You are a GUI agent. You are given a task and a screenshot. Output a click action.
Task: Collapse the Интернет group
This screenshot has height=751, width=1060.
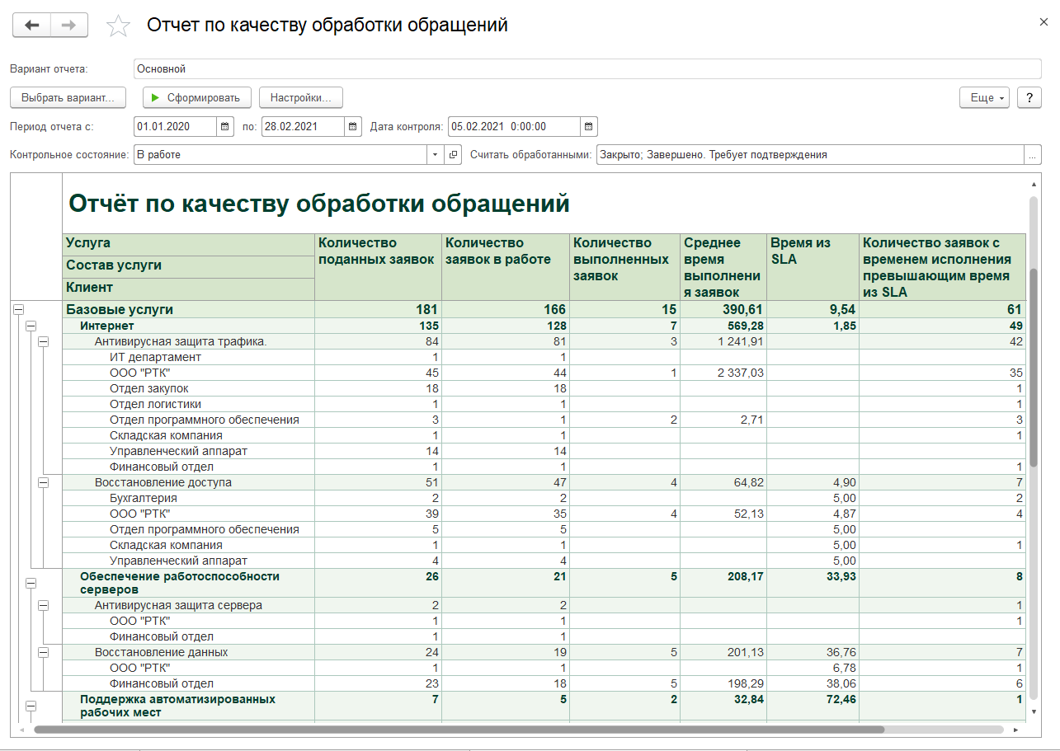tap(31, 326)
